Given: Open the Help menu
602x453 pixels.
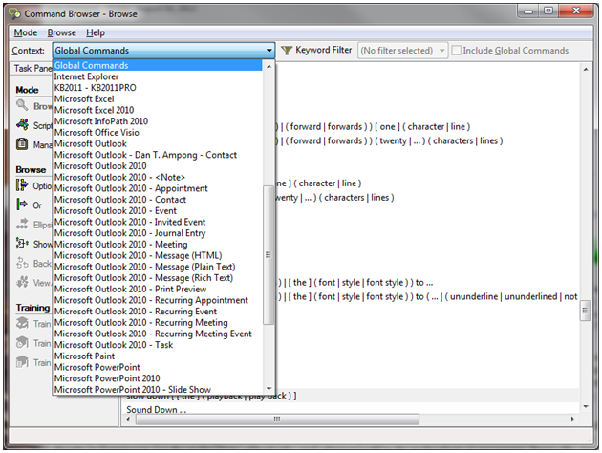Looking at the screenshot, I should (x=96, y=32).
